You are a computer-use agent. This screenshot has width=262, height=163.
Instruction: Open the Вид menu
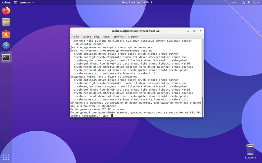point(96,37)
